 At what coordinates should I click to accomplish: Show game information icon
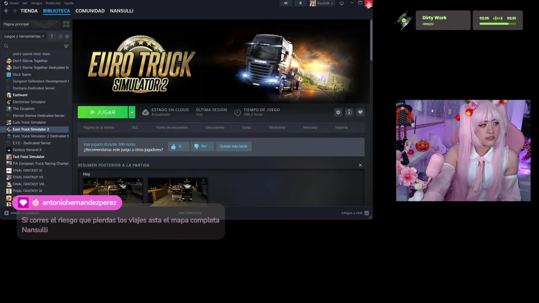[349, 112]
